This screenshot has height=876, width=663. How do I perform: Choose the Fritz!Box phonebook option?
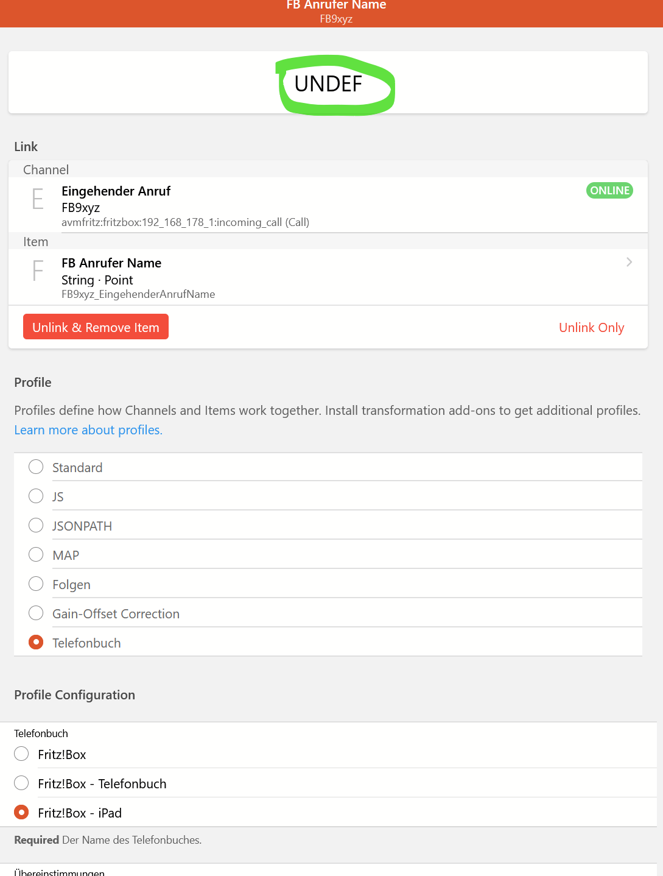point(21,754)
